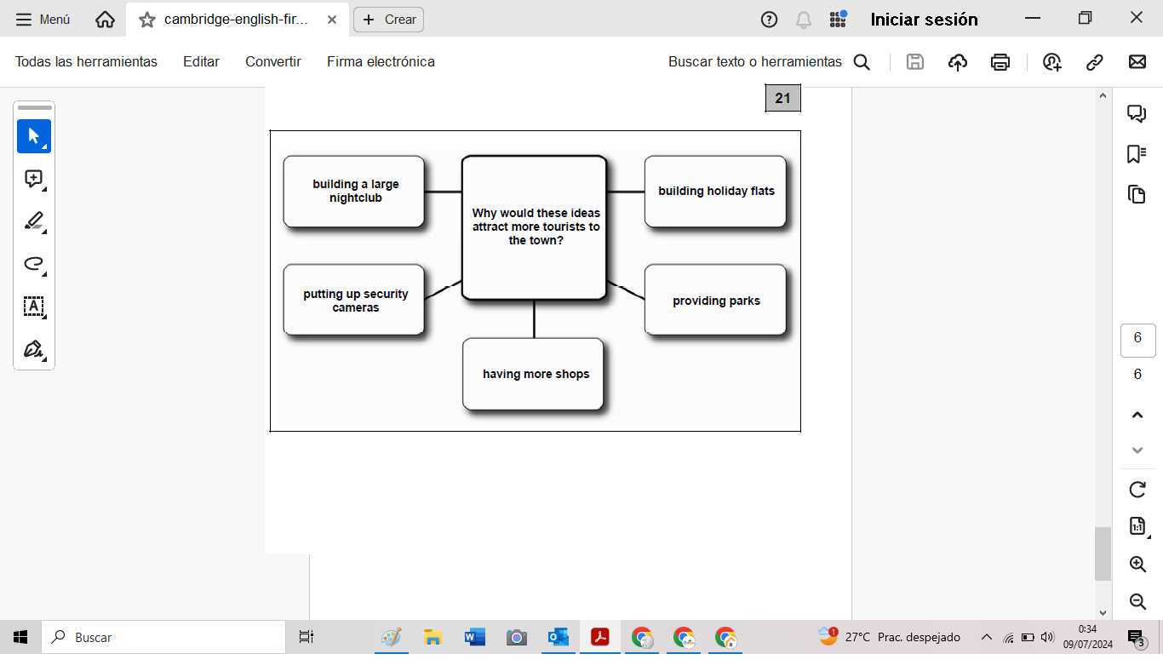Open the Fill and Sign pen tool
Image resolution: width=1163 pixels, height=671 pixels.
point(34,349)
